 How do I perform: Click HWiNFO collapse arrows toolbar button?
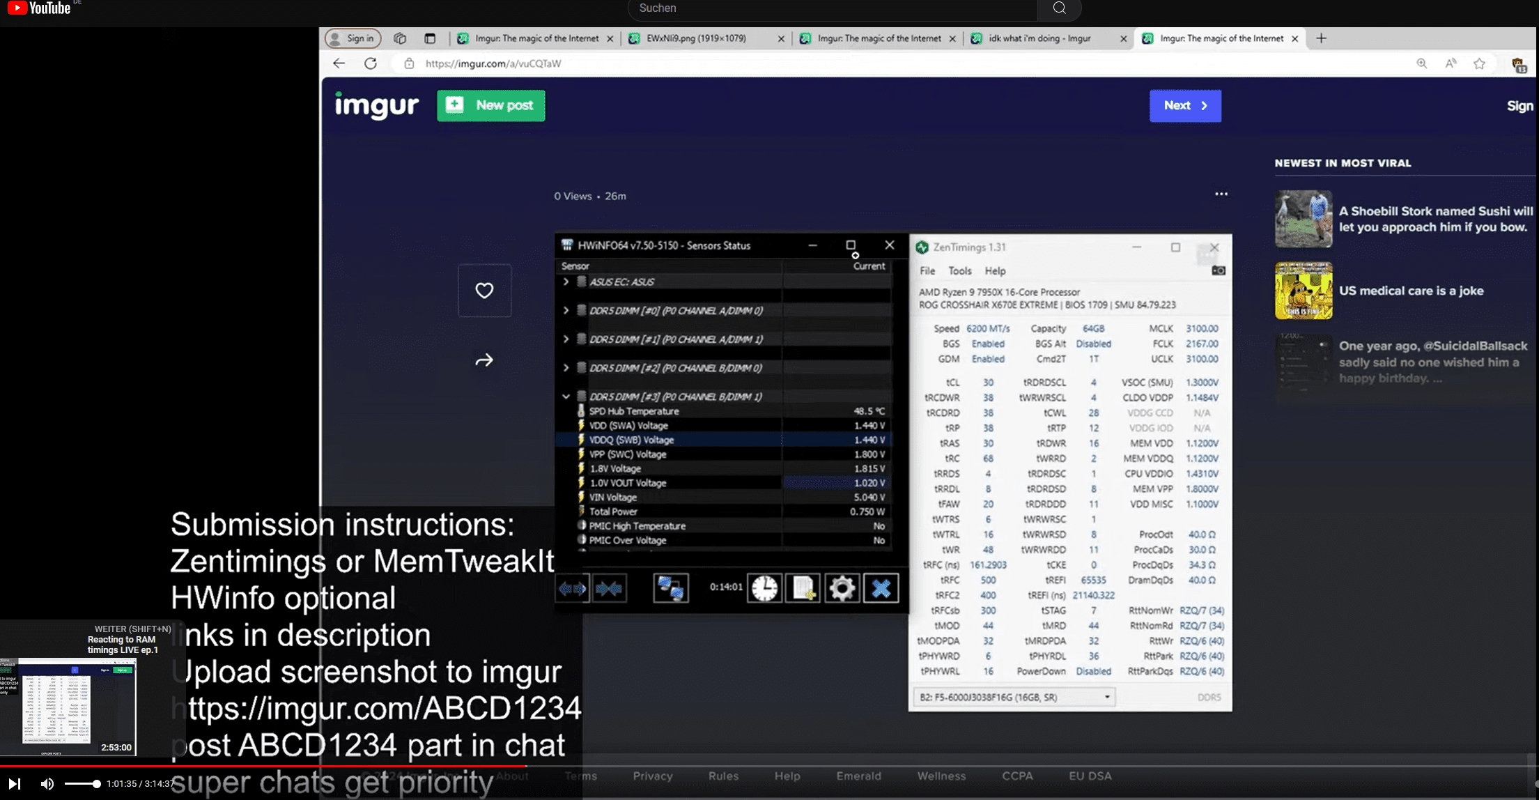(609, 589)
